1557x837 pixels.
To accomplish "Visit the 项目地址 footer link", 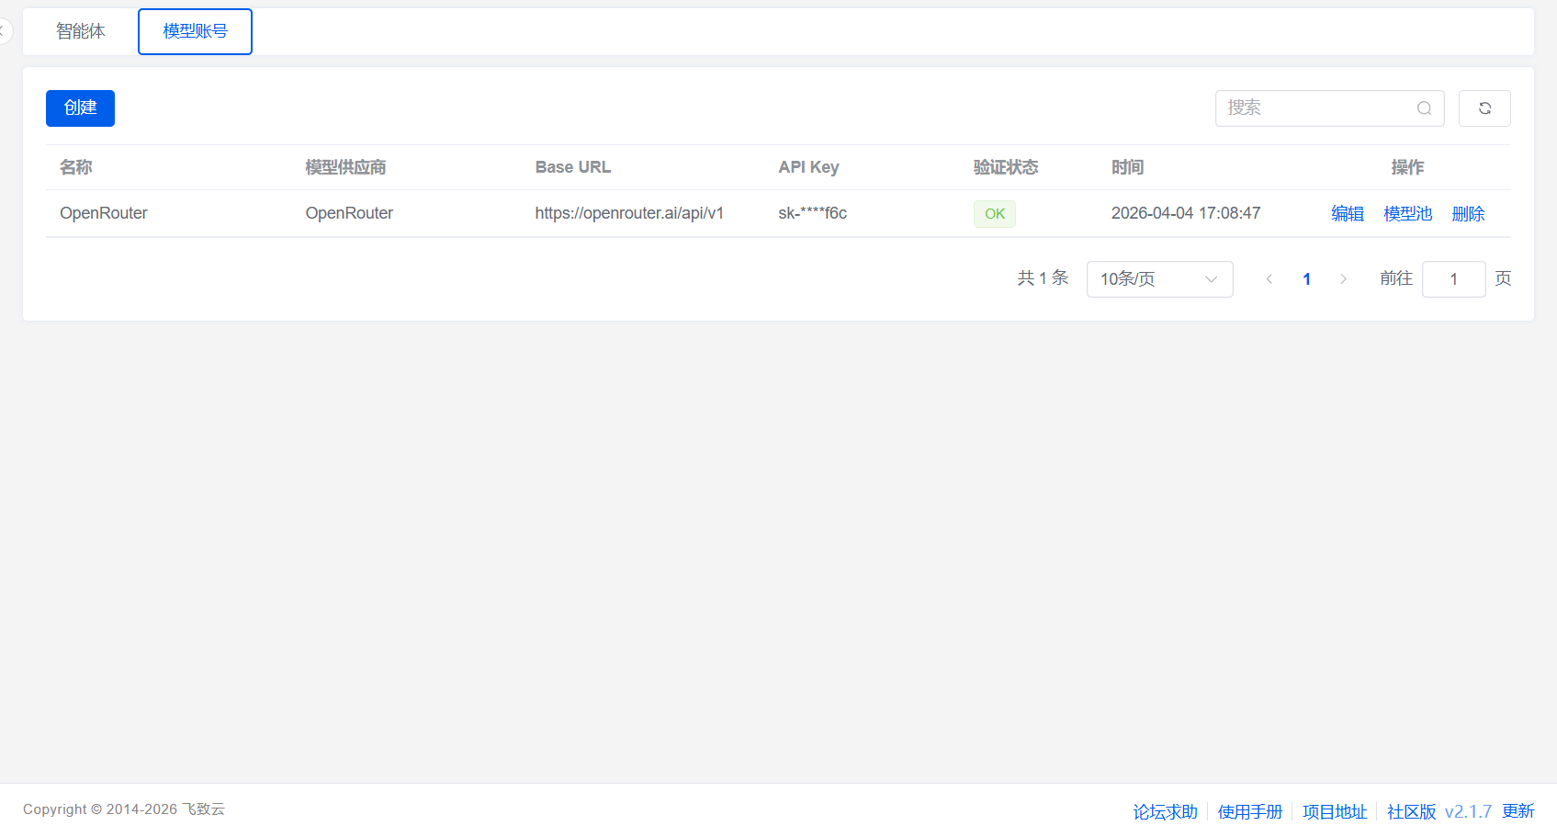I will coord(1334,811).
